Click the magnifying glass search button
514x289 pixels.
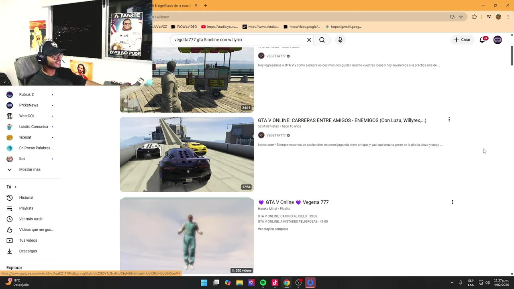(322, 40)
